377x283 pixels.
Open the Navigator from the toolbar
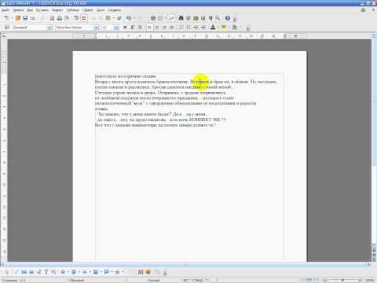(188, 18)
